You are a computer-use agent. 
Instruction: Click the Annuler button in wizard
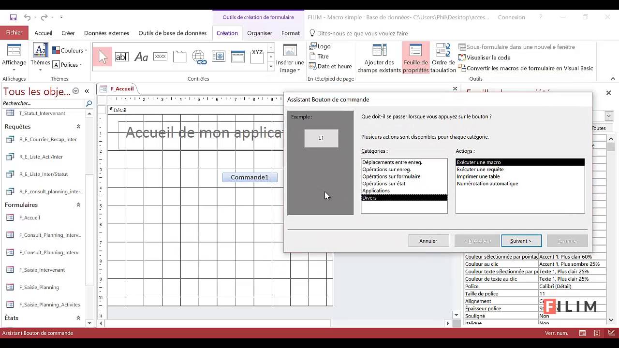(x=428, y=241)
